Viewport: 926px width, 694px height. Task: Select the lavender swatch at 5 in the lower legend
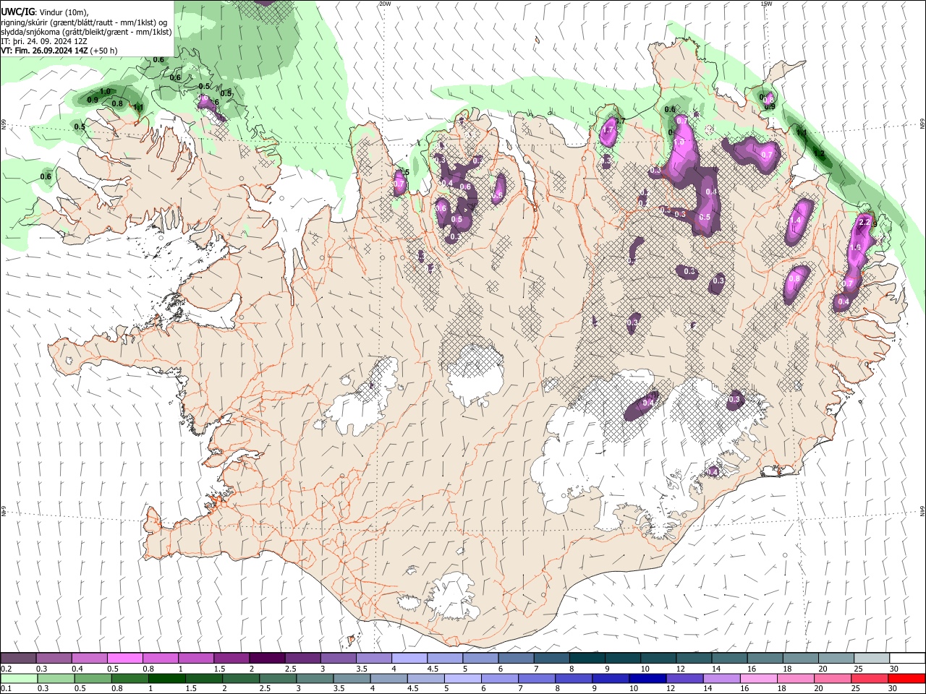tap(462, 678)
